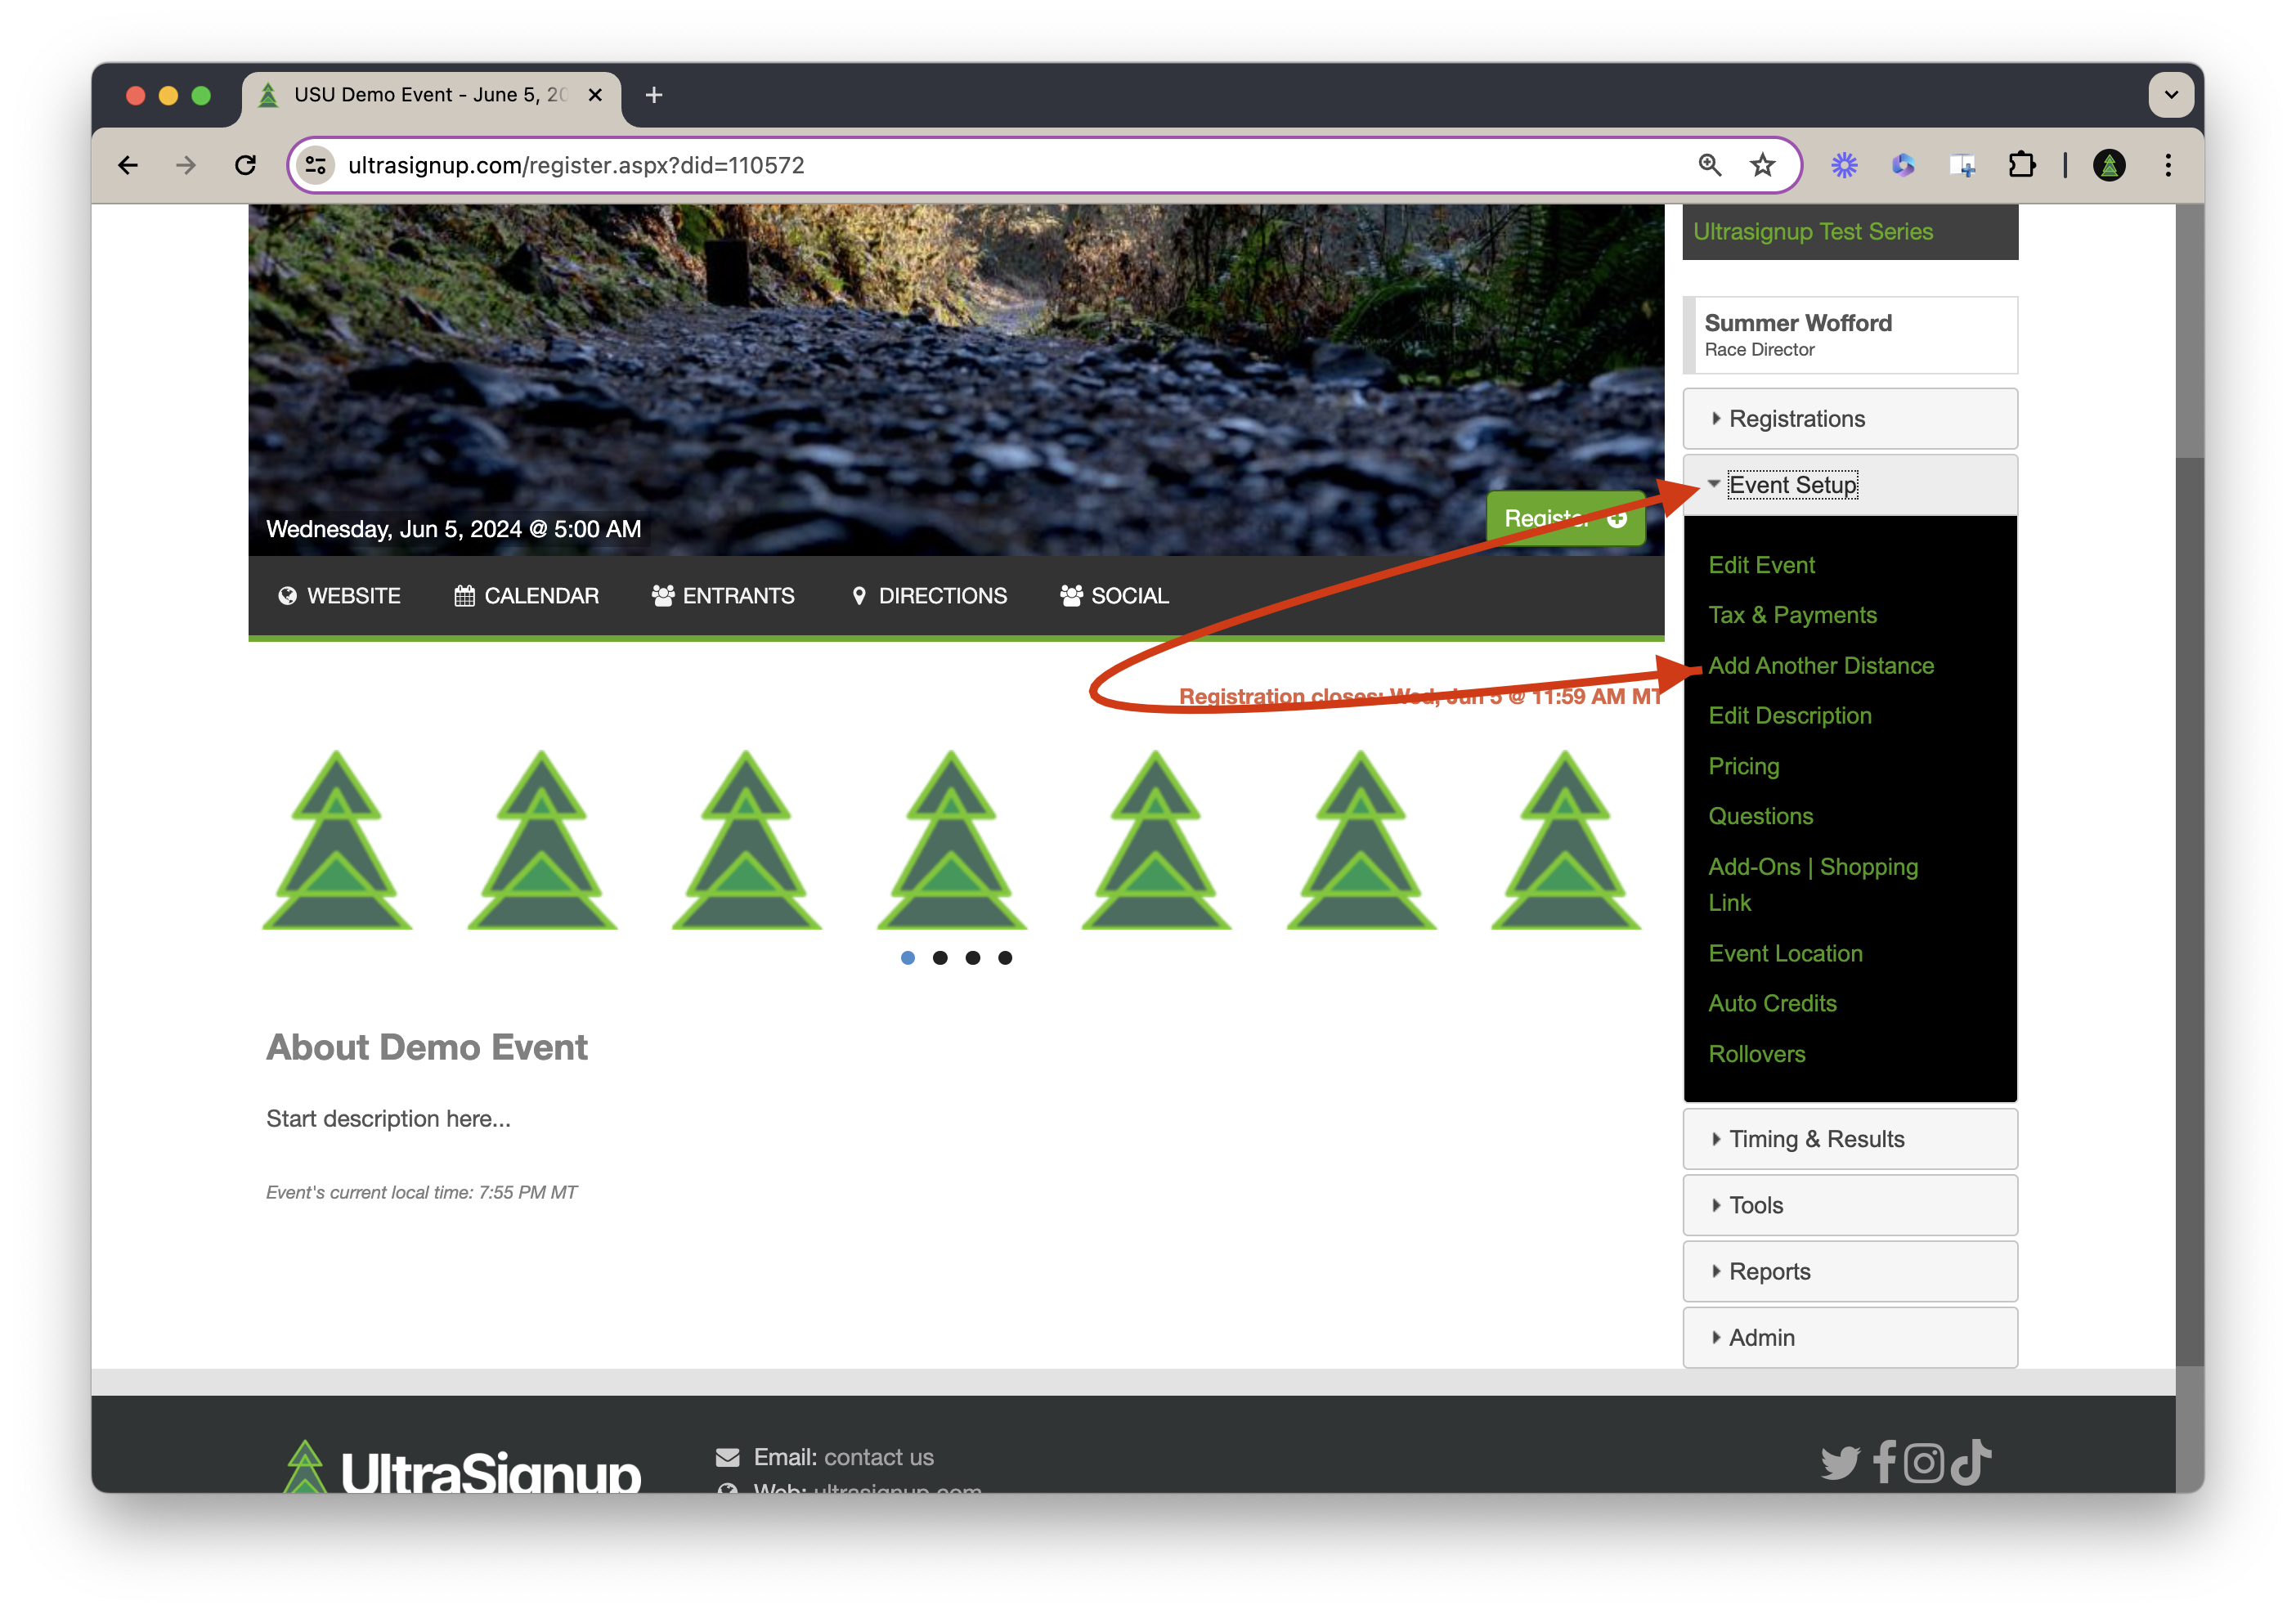
Task: Open Chrome three-dot menu
Action: point(2168,165)
